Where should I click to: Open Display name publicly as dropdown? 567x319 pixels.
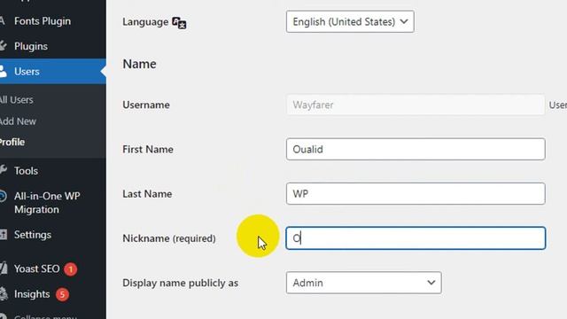pos(364,283)
